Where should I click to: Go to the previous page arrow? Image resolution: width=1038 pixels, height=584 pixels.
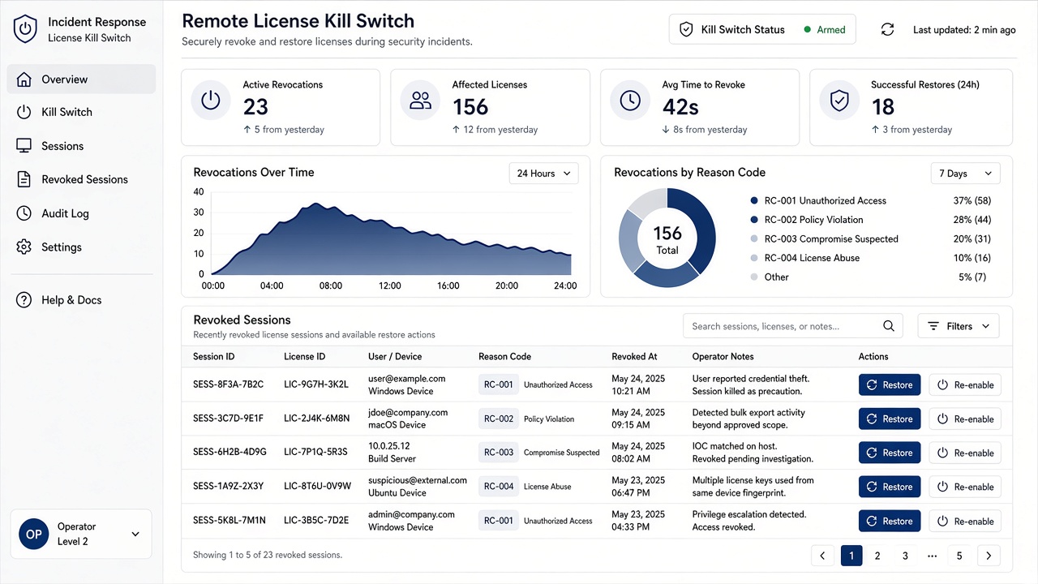click(822, 556)
